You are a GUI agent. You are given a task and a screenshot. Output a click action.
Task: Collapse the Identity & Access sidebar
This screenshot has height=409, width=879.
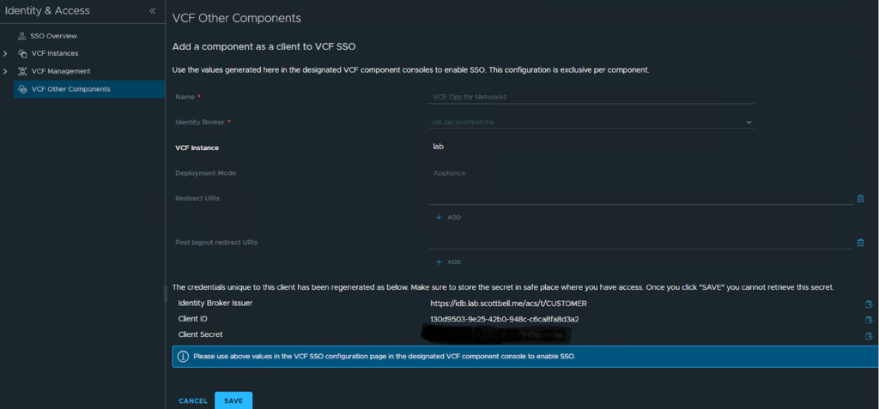(153, 11)
